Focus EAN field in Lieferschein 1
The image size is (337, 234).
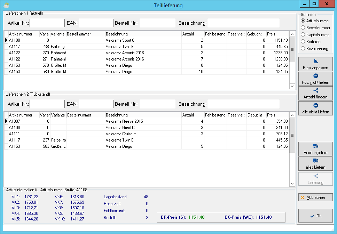(x=96, y=23)
